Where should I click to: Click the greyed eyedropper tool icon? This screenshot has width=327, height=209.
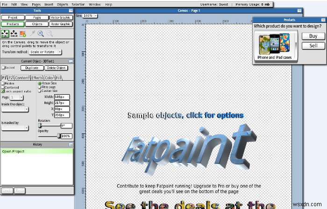tap(32, 34)
